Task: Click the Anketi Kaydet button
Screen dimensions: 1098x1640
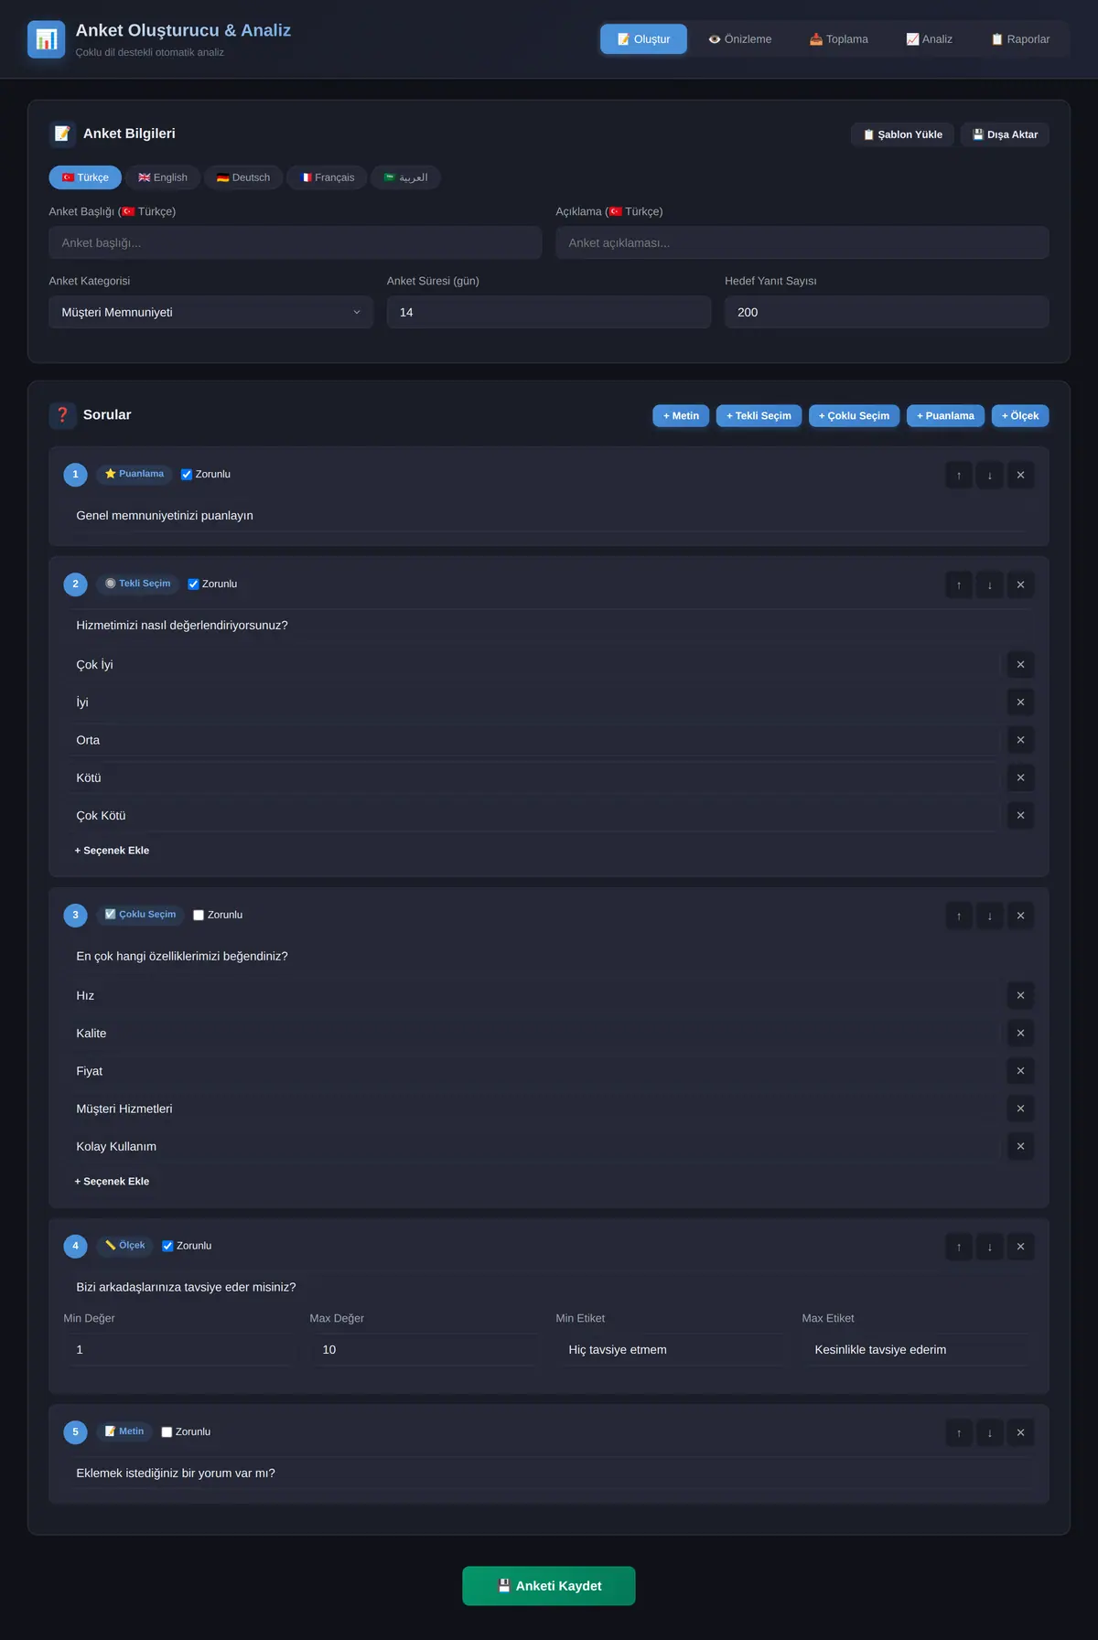Action: (x=549, y=1586)
